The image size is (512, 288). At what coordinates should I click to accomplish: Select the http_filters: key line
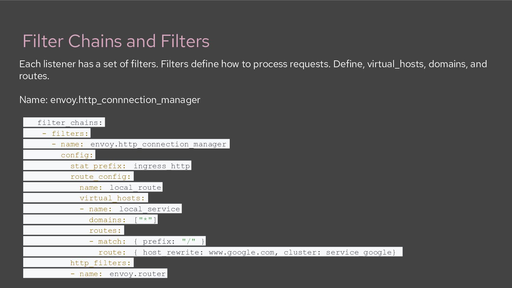click(x=78, y=263)
